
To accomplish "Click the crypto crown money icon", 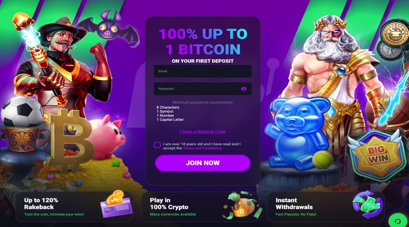I will point(242,205).
